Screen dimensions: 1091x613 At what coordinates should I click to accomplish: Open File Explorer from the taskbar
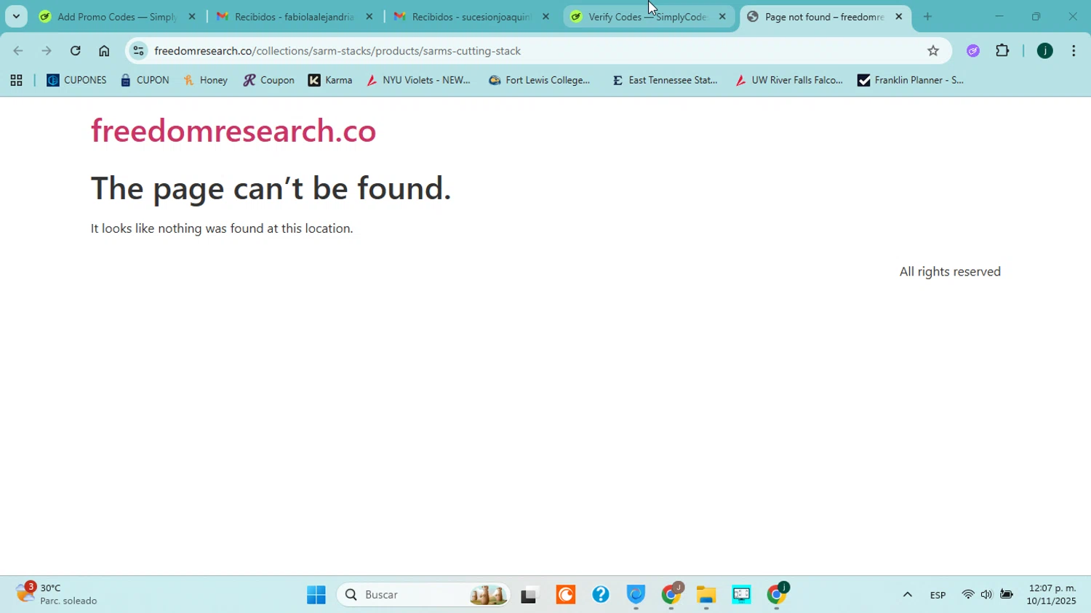click(x=706, y=595)
